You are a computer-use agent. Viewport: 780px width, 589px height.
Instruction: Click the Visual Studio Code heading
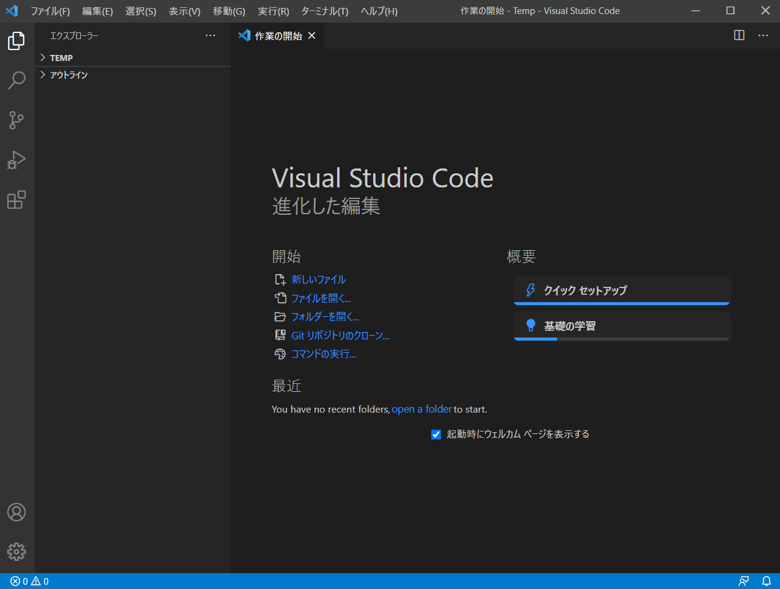click(x=382, y=178)
